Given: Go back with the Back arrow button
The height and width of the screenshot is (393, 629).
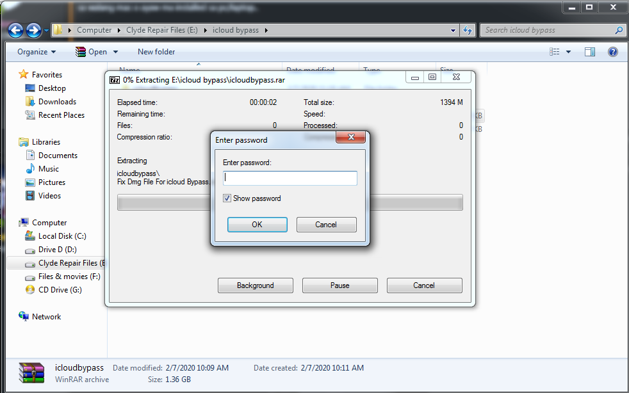Looking at the screenshot, I should pyautogui.click(x=15, y=30).
